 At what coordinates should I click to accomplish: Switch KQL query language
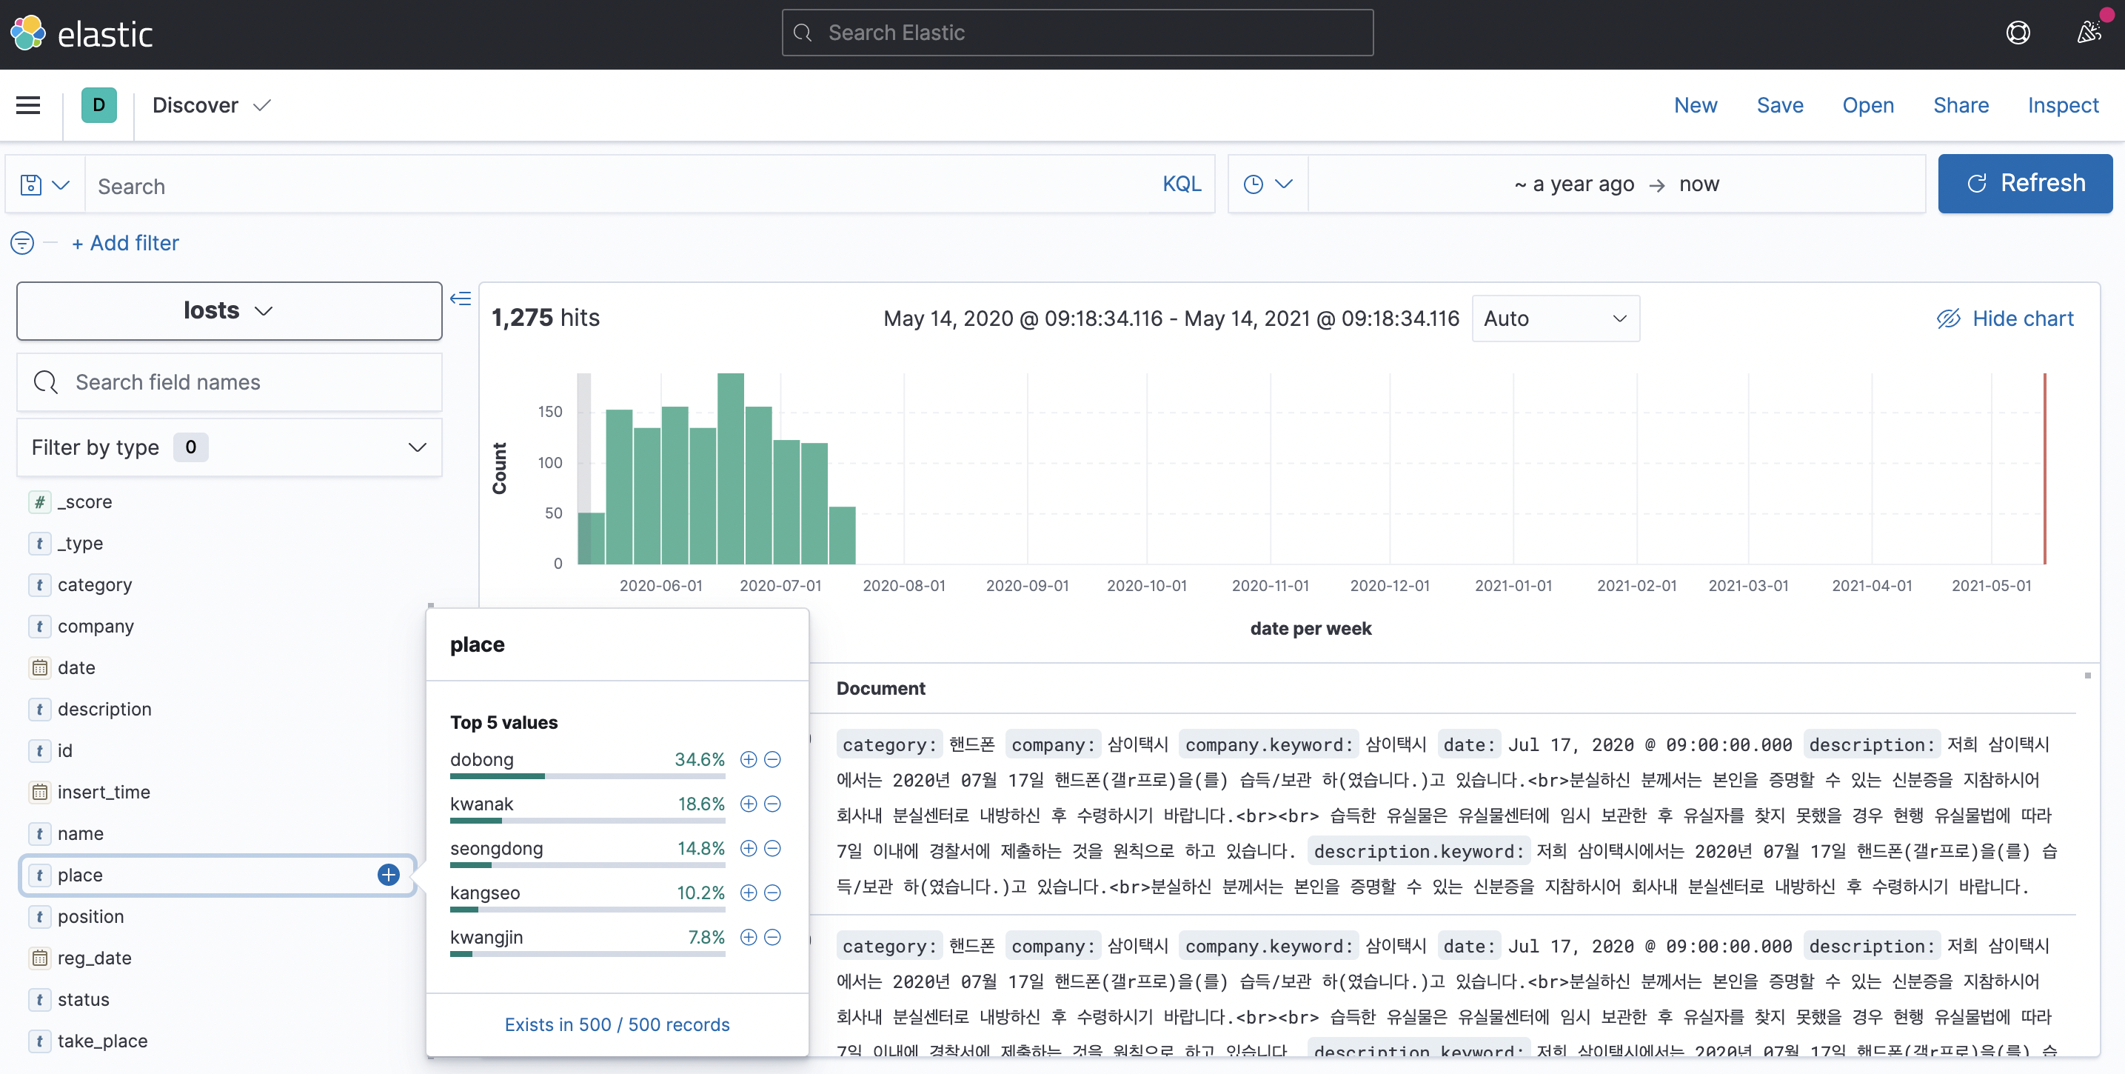coord(1181,184)
